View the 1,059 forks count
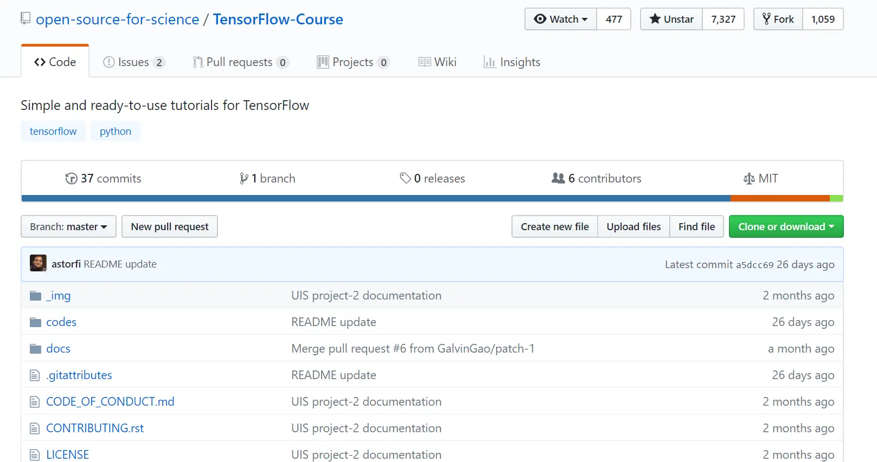 click(823, 19)
